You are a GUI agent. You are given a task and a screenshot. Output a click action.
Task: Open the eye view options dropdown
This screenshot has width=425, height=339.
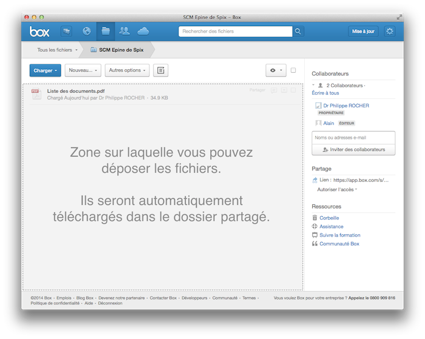coord(276,70)
